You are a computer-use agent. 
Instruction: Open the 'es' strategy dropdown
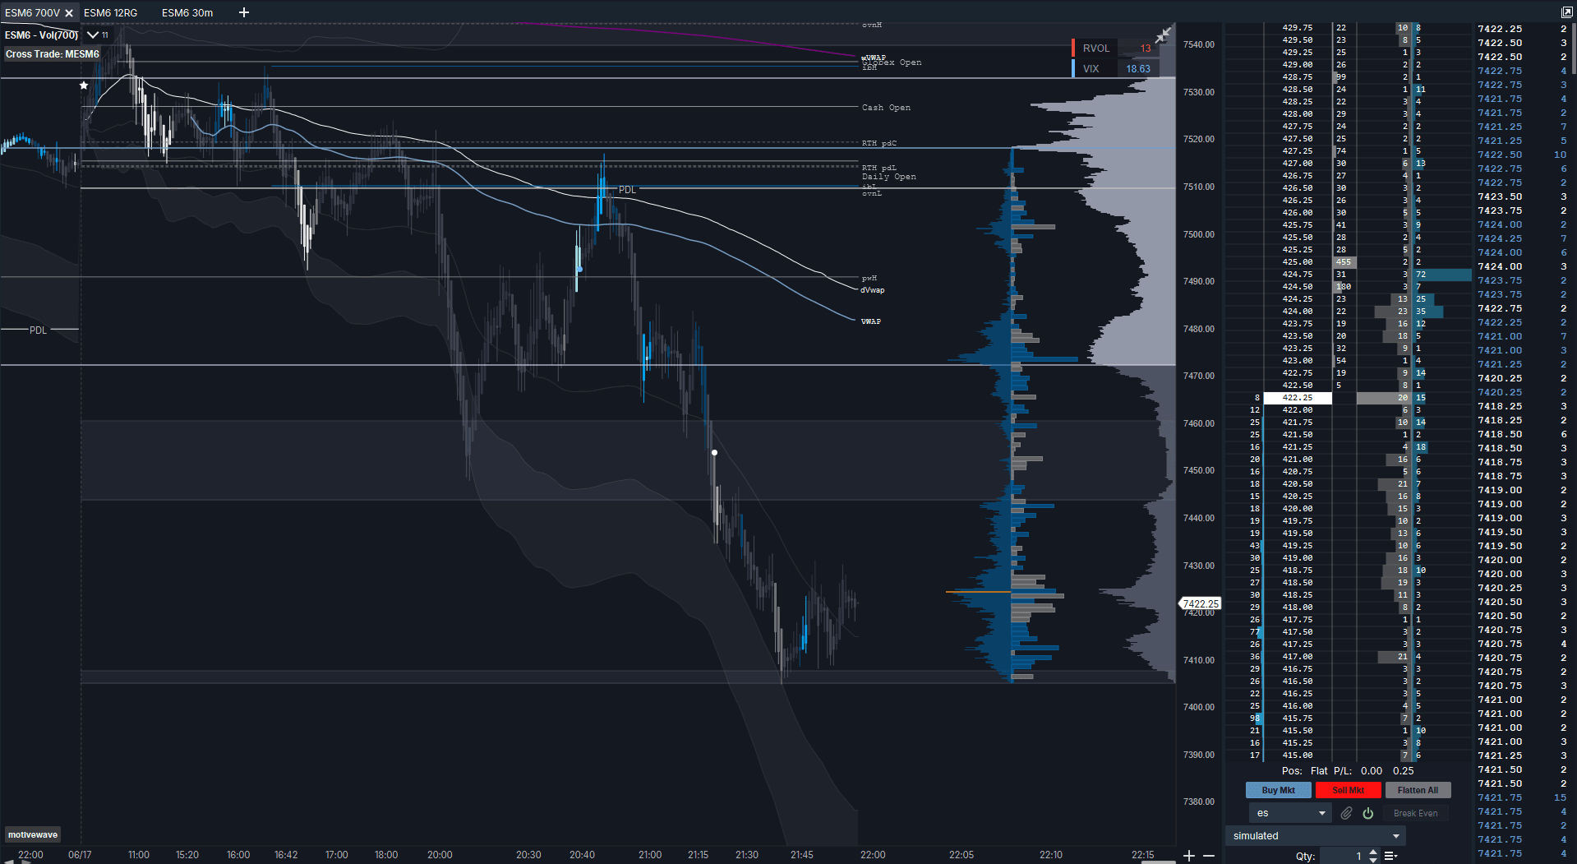(1290, 813)
